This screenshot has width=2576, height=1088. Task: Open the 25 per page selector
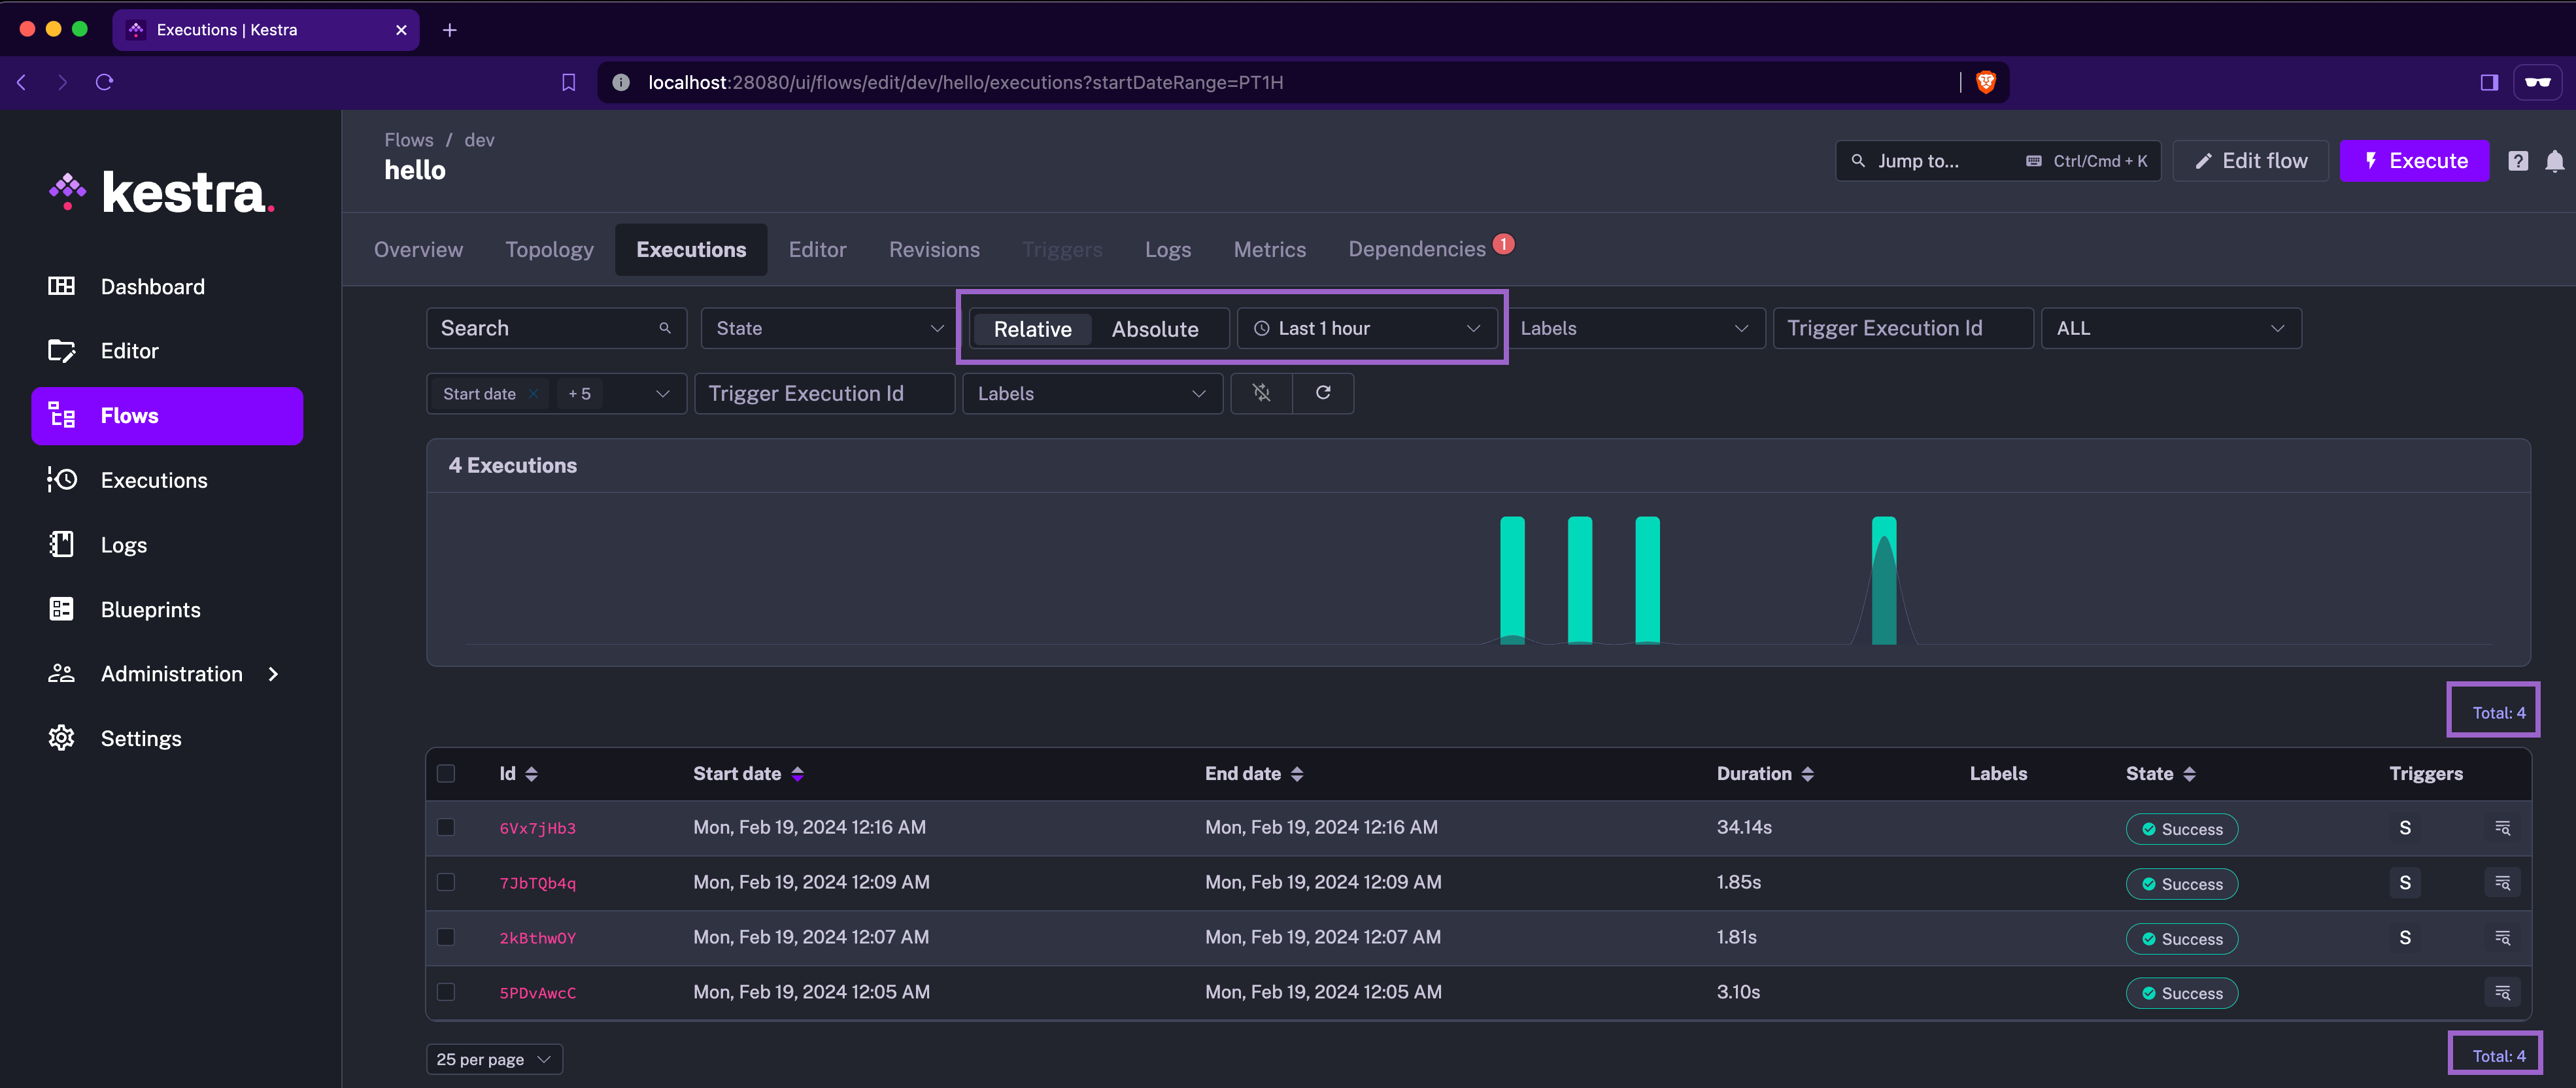coord(494,1059)
